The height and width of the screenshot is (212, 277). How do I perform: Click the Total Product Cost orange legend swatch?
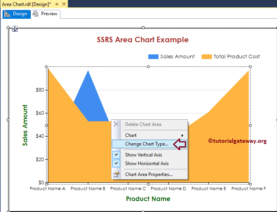207,57
